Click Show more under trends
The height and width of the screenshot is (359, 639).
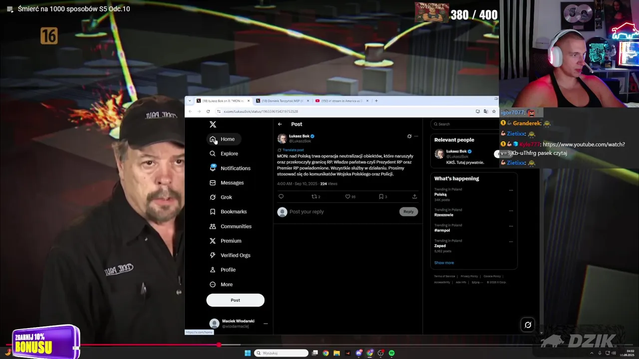click(x=444, y=263)
